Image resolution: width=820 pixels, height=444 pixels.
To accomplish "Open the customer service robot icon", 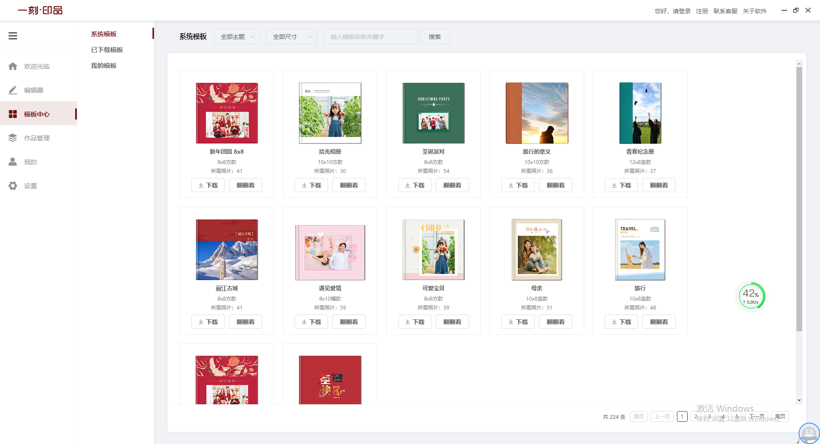I will [x=809, y=433].
